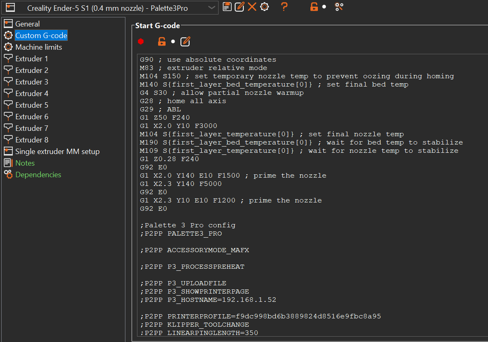Viewport: 488px width, 342px height.
Task: Delete the preset with the orange X icon
Action: (x=252, y=7)
